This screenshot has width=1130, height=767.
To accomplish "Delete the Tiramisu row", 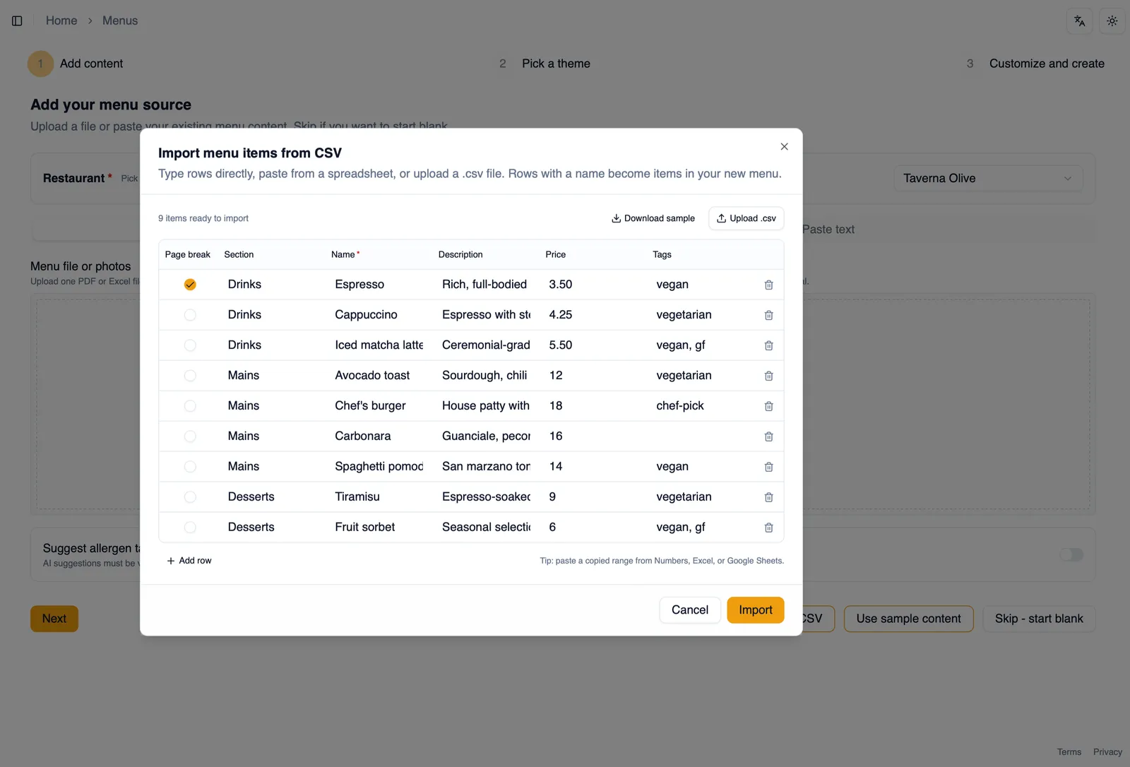I will point(768,497).
